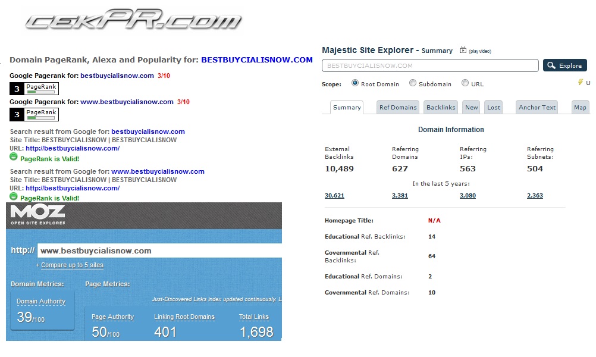Viewport: 596px width, 357px height.
Task: Click the Governmental Ref. Backlinks value 64
Action: pyautogui.click(x=432, y=256)
